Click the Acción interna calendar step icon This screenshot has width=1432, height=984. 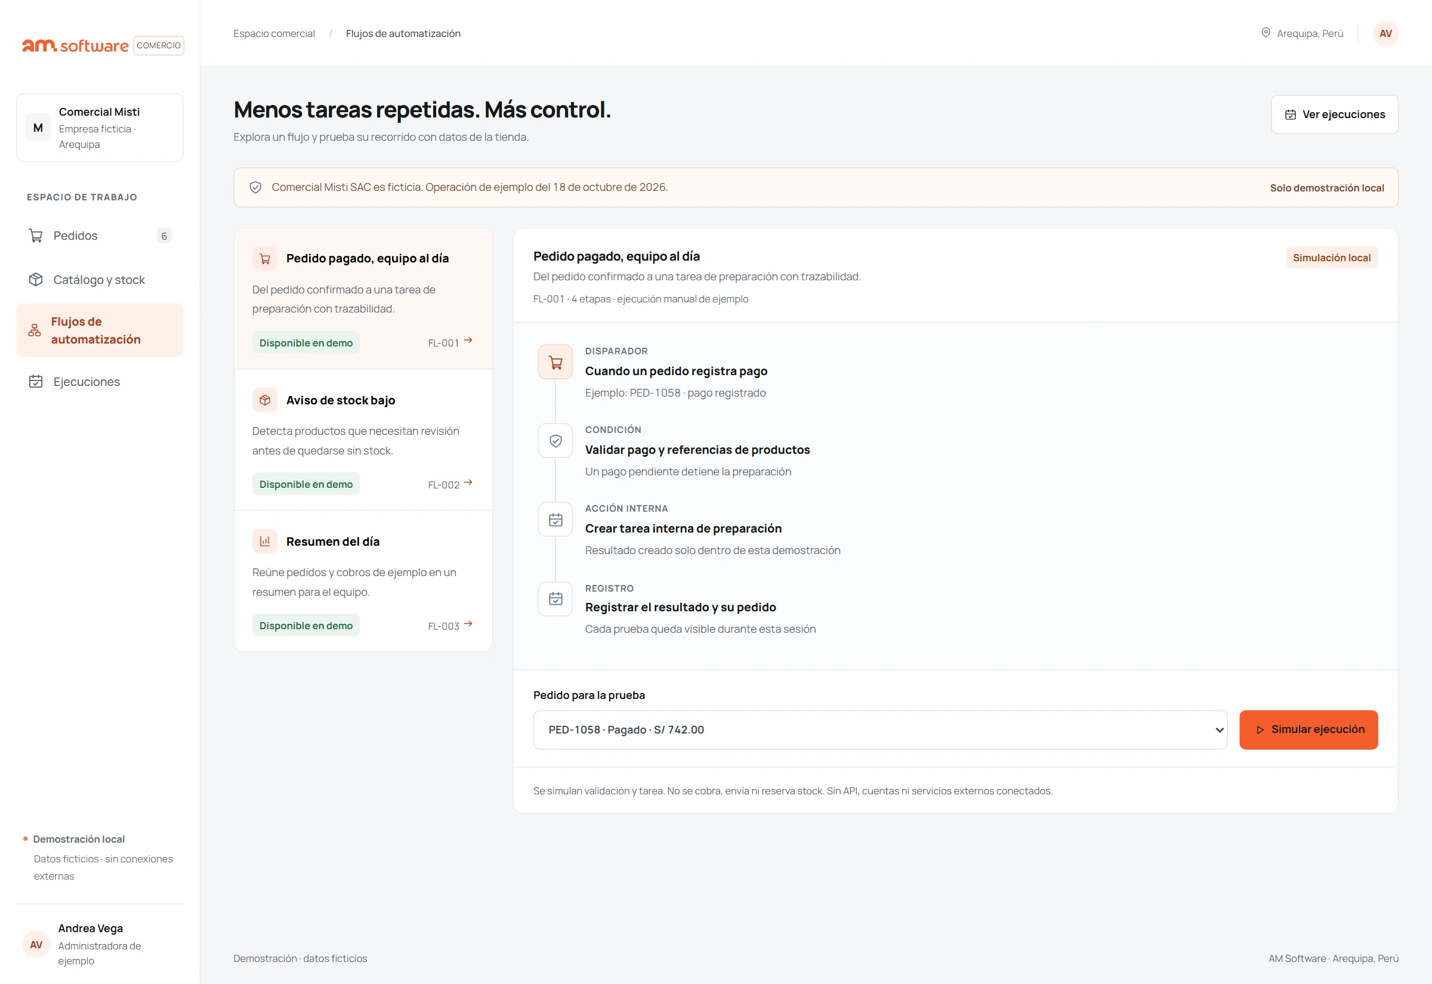tap(555, 519)
